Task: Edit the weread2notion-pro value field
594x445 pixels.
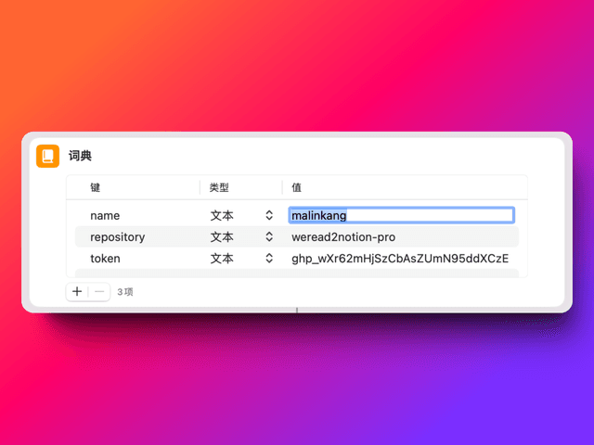Action: [x=343, y=237]
